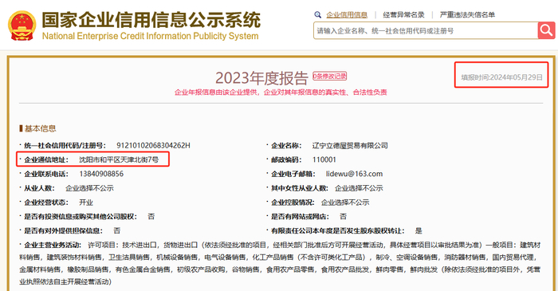Click the 是否有投资信息或购买其他公司股权 value 否
This screenshot has width=558, height=291.
pyautogui.click(x=151, y=216)
